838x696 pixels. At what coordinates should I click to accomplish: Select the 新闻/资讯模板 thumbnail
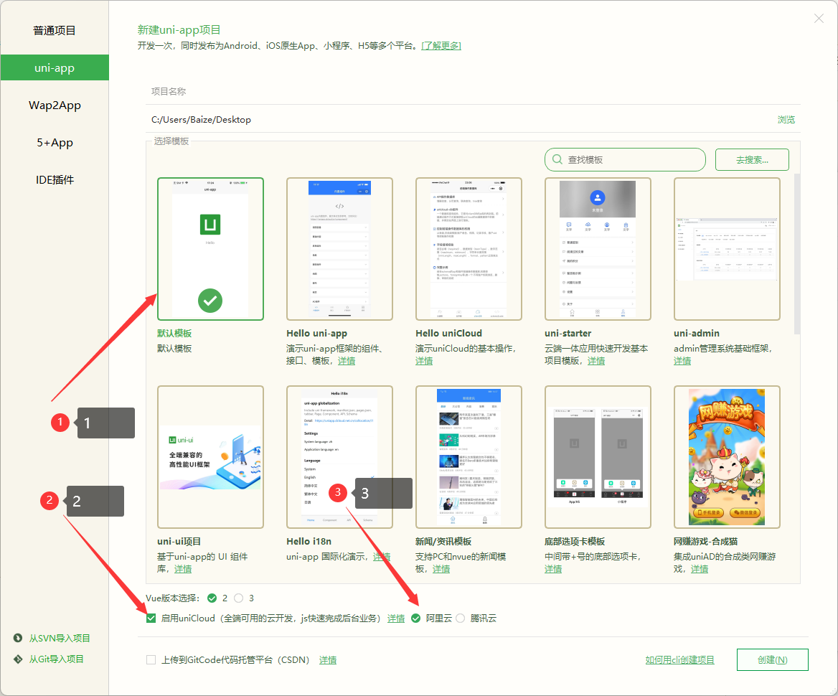(469, 457)
